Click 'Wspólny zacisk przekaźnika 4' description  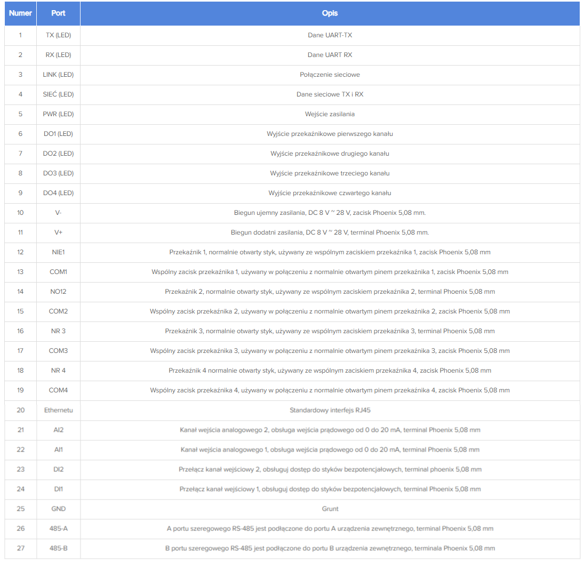point(330,391)
